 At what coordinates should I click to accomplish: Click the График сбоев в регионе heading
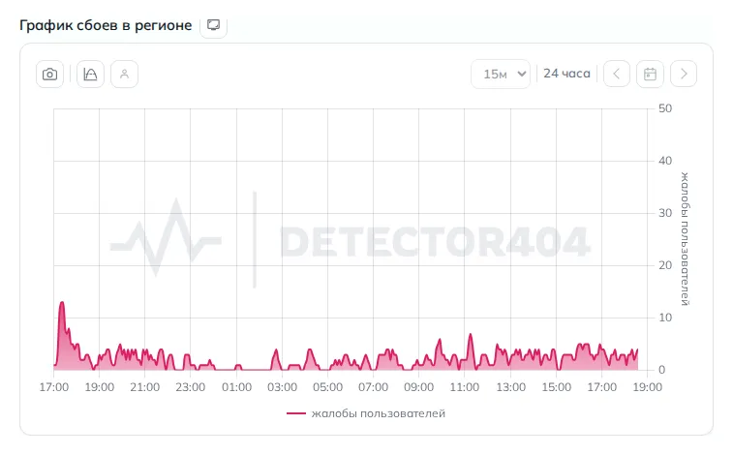click(106, 25)
